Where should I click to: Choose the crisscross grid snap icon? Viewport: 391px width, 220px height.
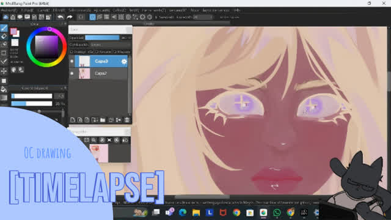tap(106, 17)
